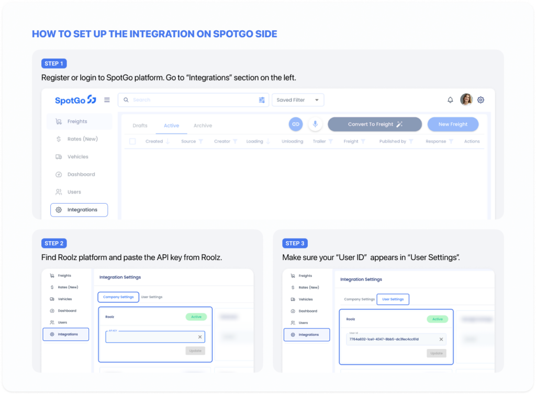
Task: Open Rates (New) in Step 2 sidebar
Action: click(64, 287)
